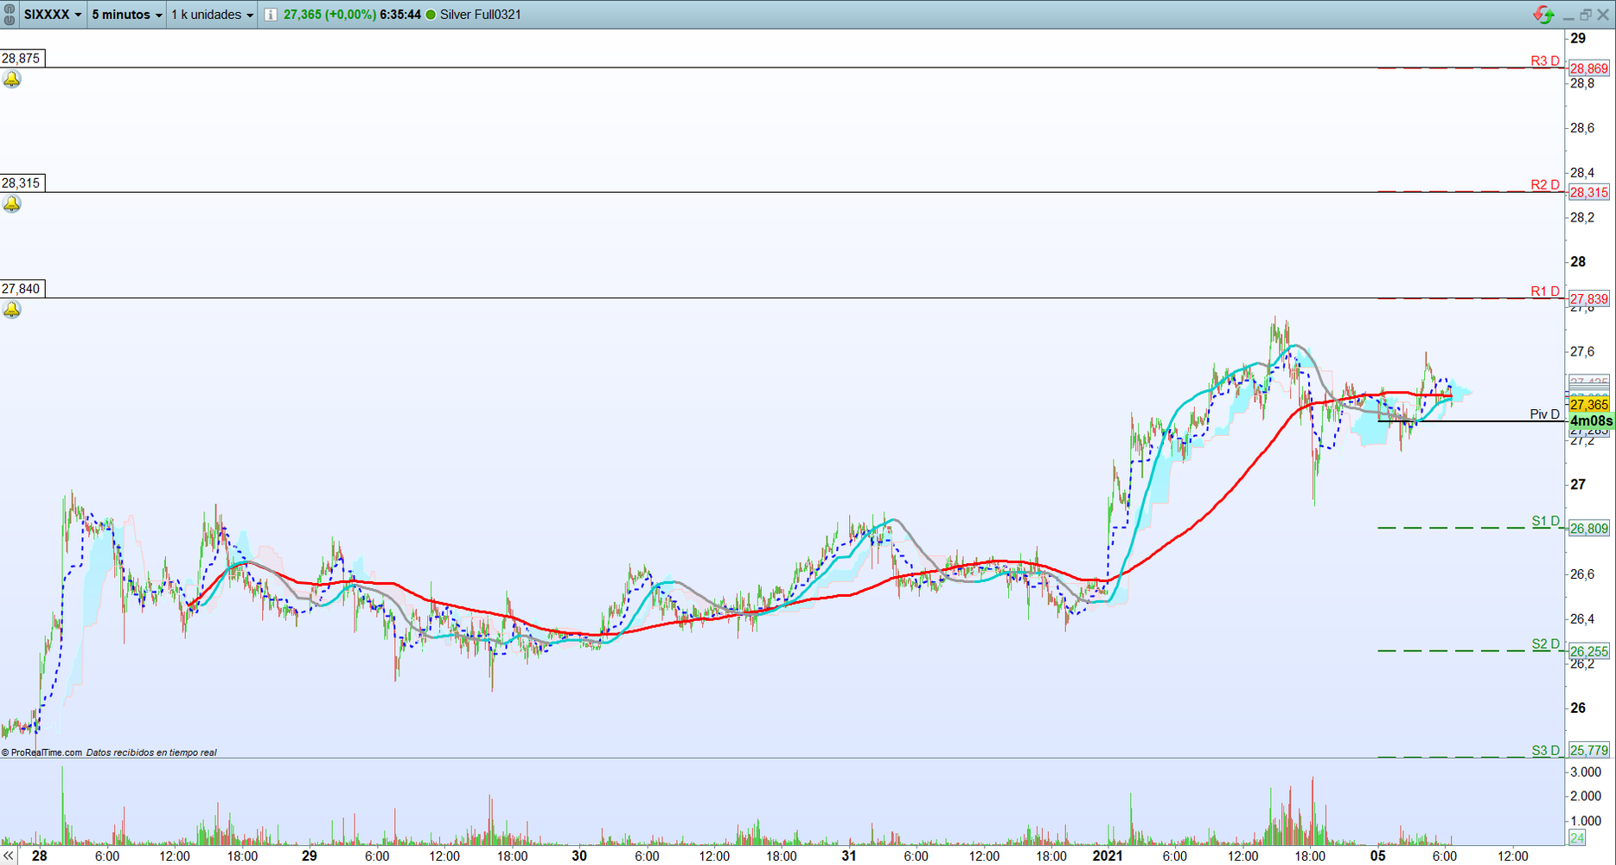The width and height of the screenshot is (1616, 865).
Task: Click the 4m08s candle countdown timer
Action: 1591,421
